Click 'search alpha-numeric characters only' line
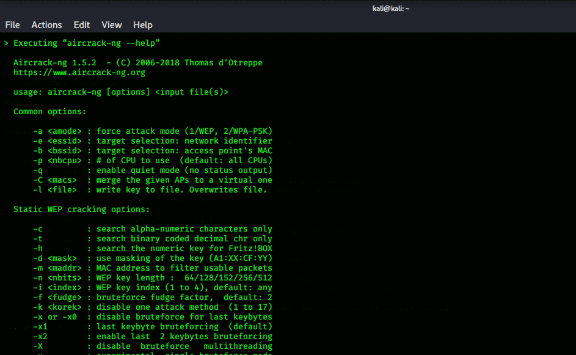Screen dimensions: 576x355 point(153,229)
